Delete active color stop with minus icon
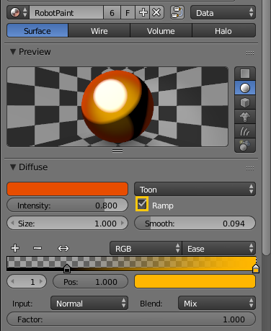Screen dimensions: 271x331 (37, 248)
